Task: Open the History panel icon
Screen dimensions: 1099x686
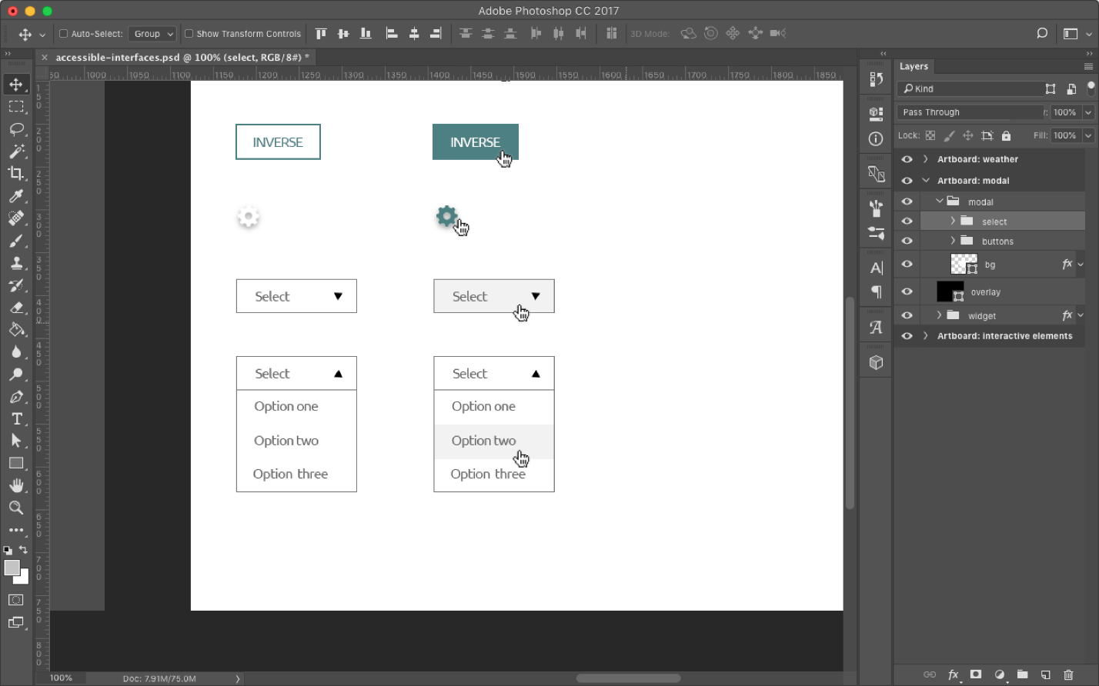Action: click(x=876, y=79)
